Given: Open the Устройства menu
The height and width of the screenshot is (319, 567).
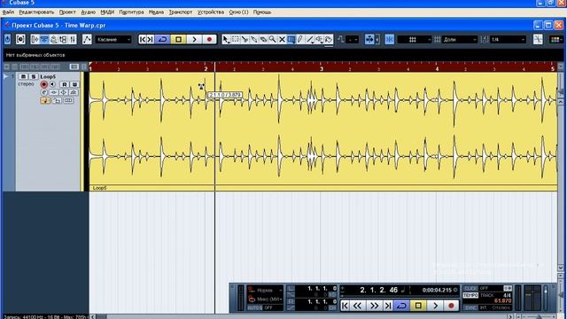Looking at the screenshot, I should (x=211, y=12).
